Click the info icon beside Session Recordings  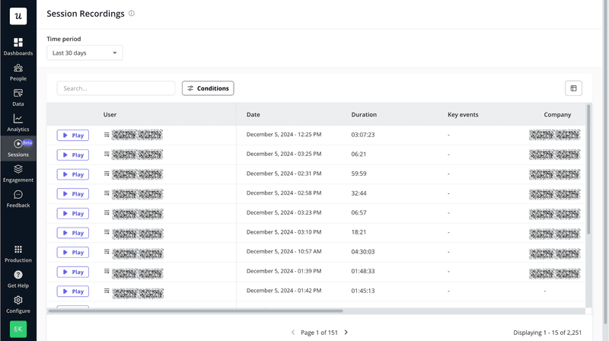[132, 14]
